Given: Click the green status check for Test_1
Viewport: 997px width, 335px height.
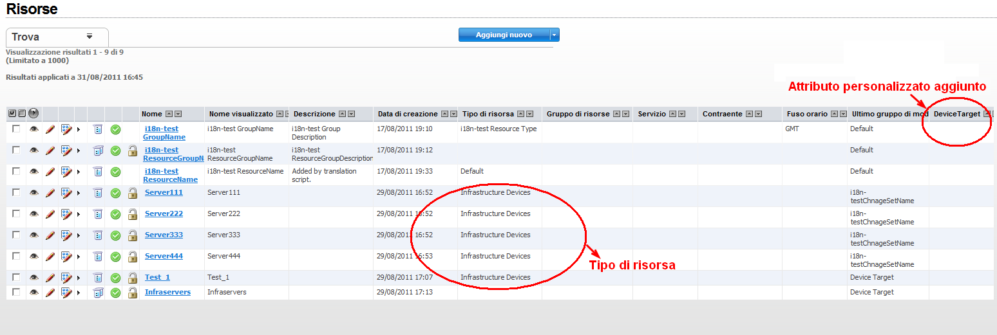Looking at the screenshot, I should pos(115,278).
